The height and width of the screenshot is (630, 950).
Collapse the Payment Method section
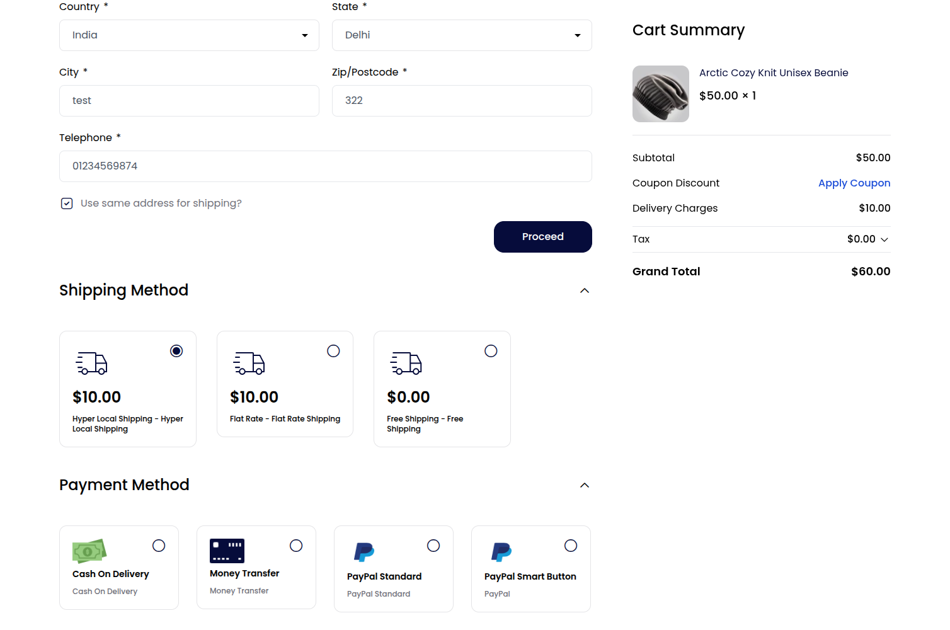click(585, 485)
